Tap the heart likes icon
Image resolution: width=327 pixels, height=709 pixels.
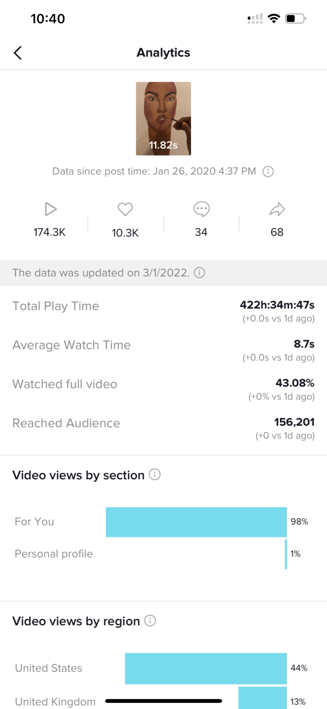(125, 209)
